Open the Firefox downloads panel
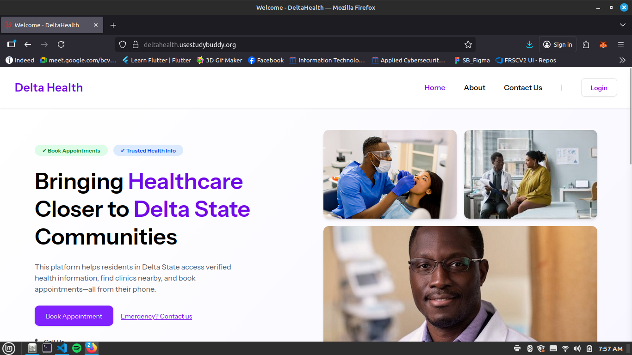The height and width of the screenshot is (355, 632). [530, 44]
